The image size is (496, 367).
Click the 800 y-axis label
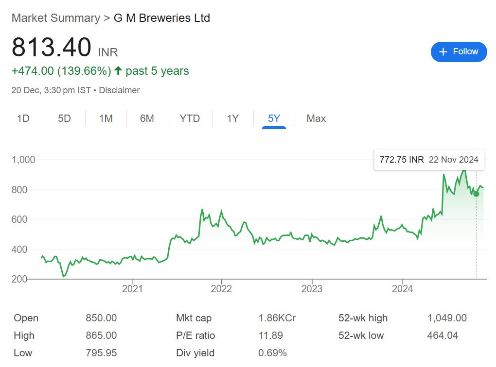[x=19, y=189]
